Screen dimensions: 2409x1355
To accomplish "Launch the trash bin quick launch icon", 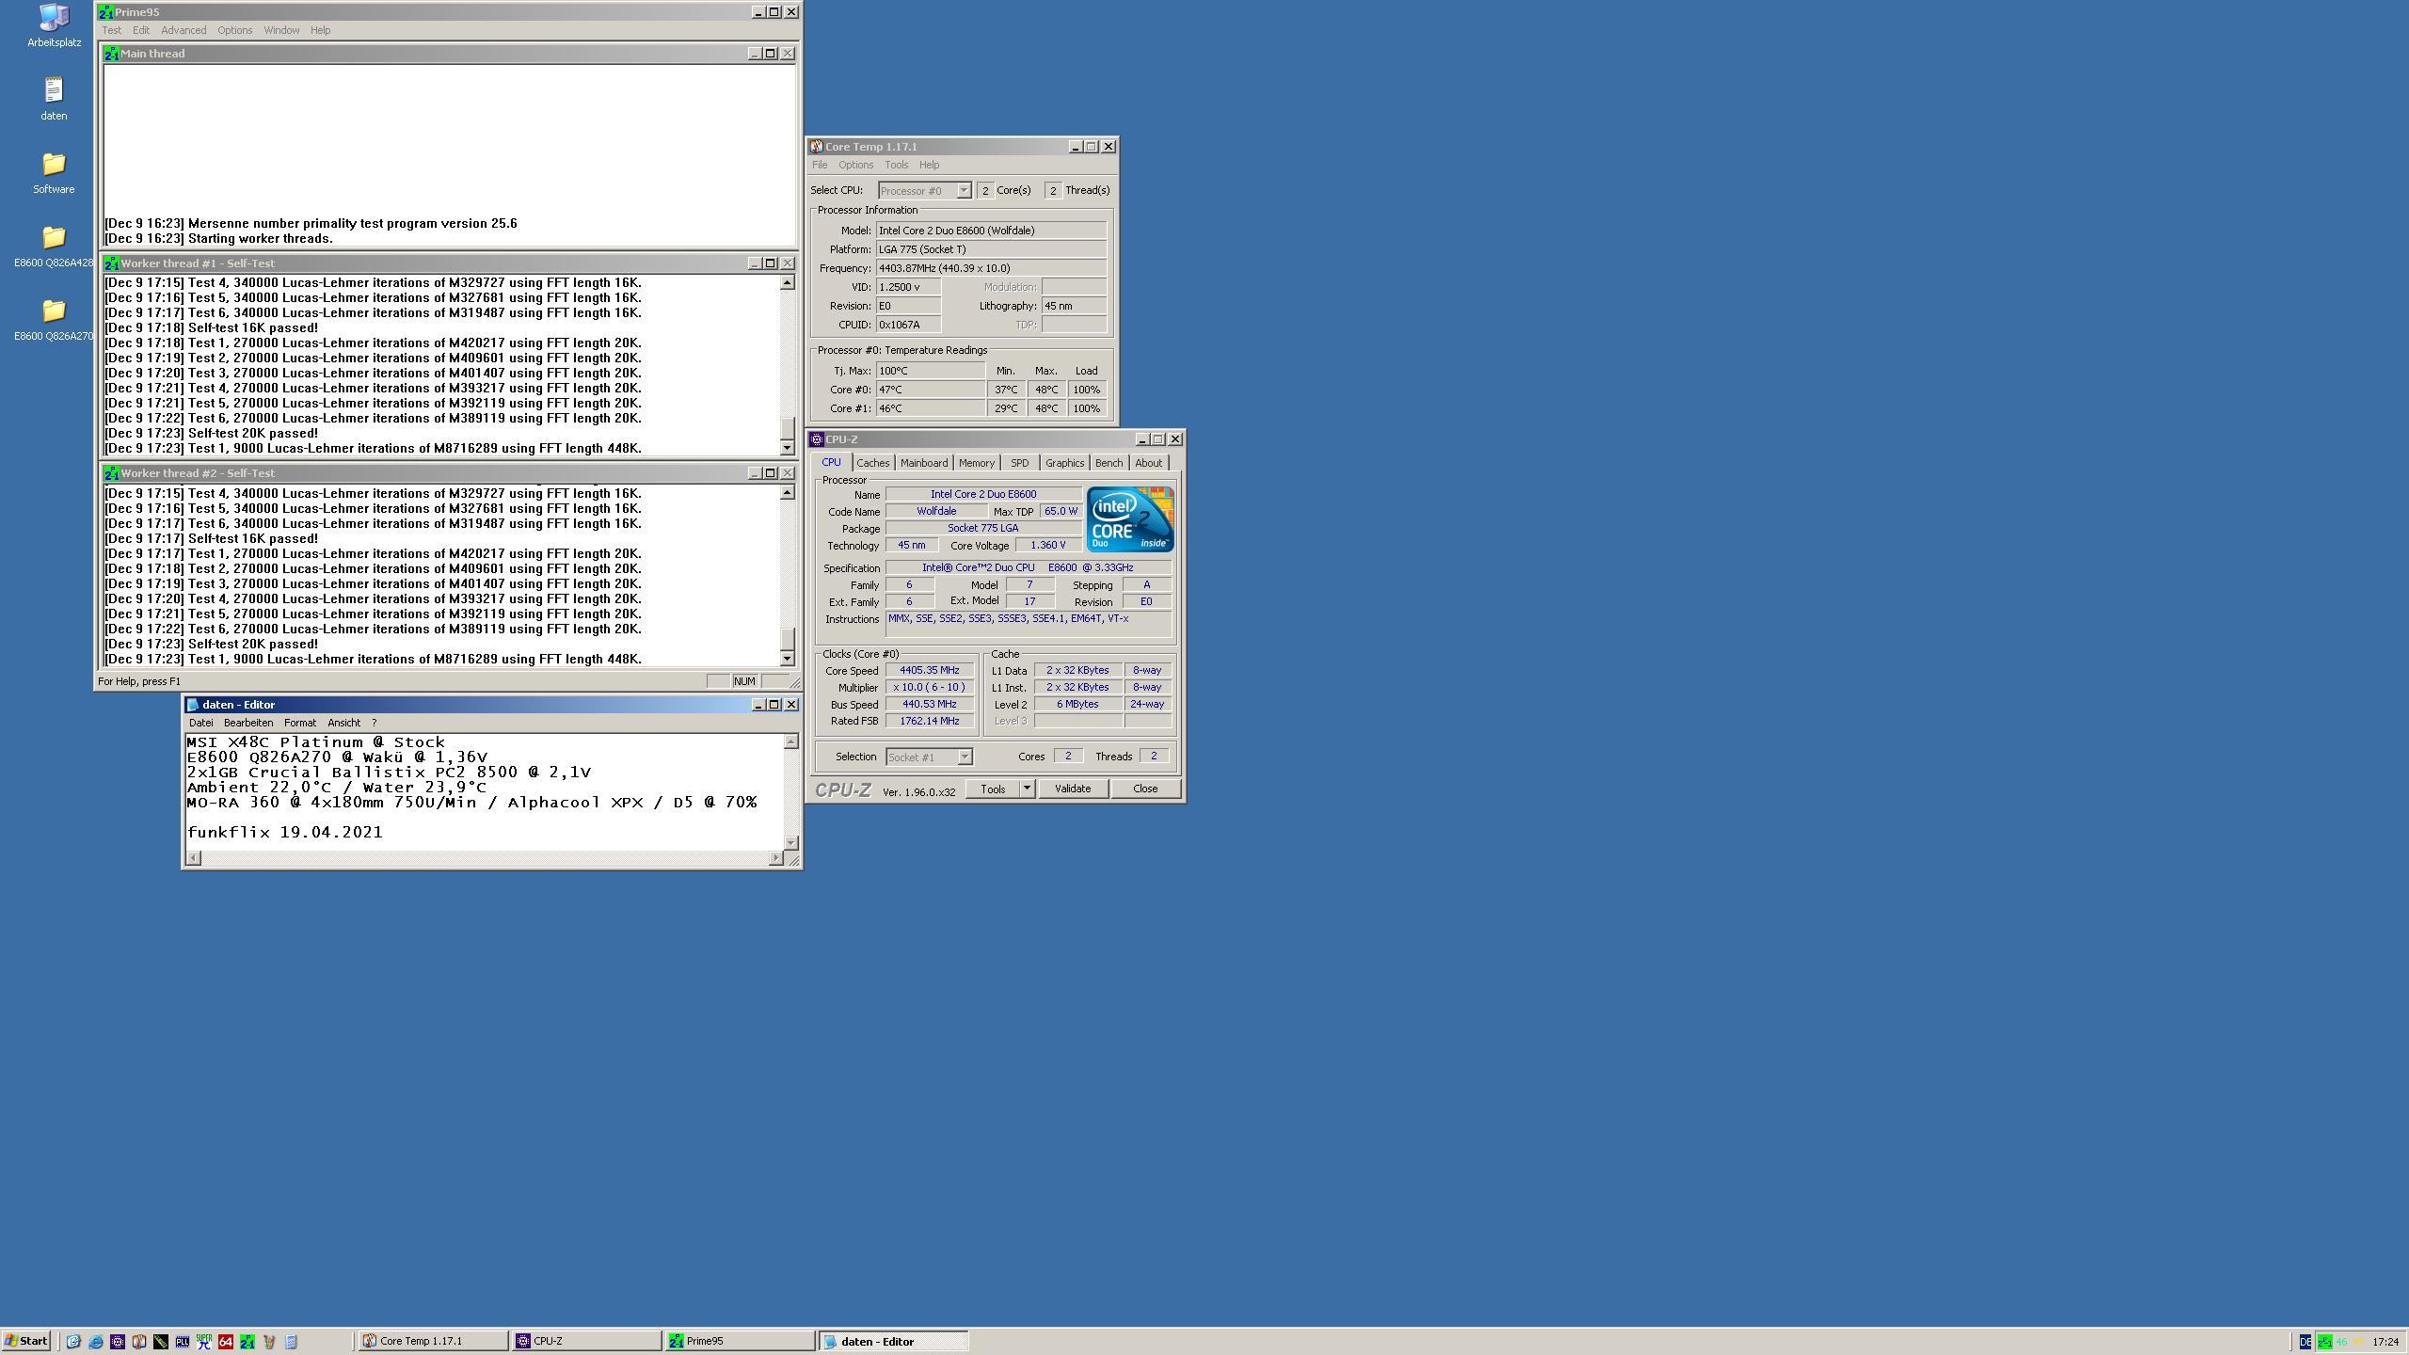I will [269, 1342].
